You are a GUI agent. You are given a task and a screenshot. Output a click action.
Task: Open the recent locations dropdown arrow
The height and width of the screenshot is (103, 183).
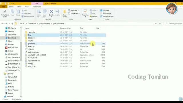9,23
